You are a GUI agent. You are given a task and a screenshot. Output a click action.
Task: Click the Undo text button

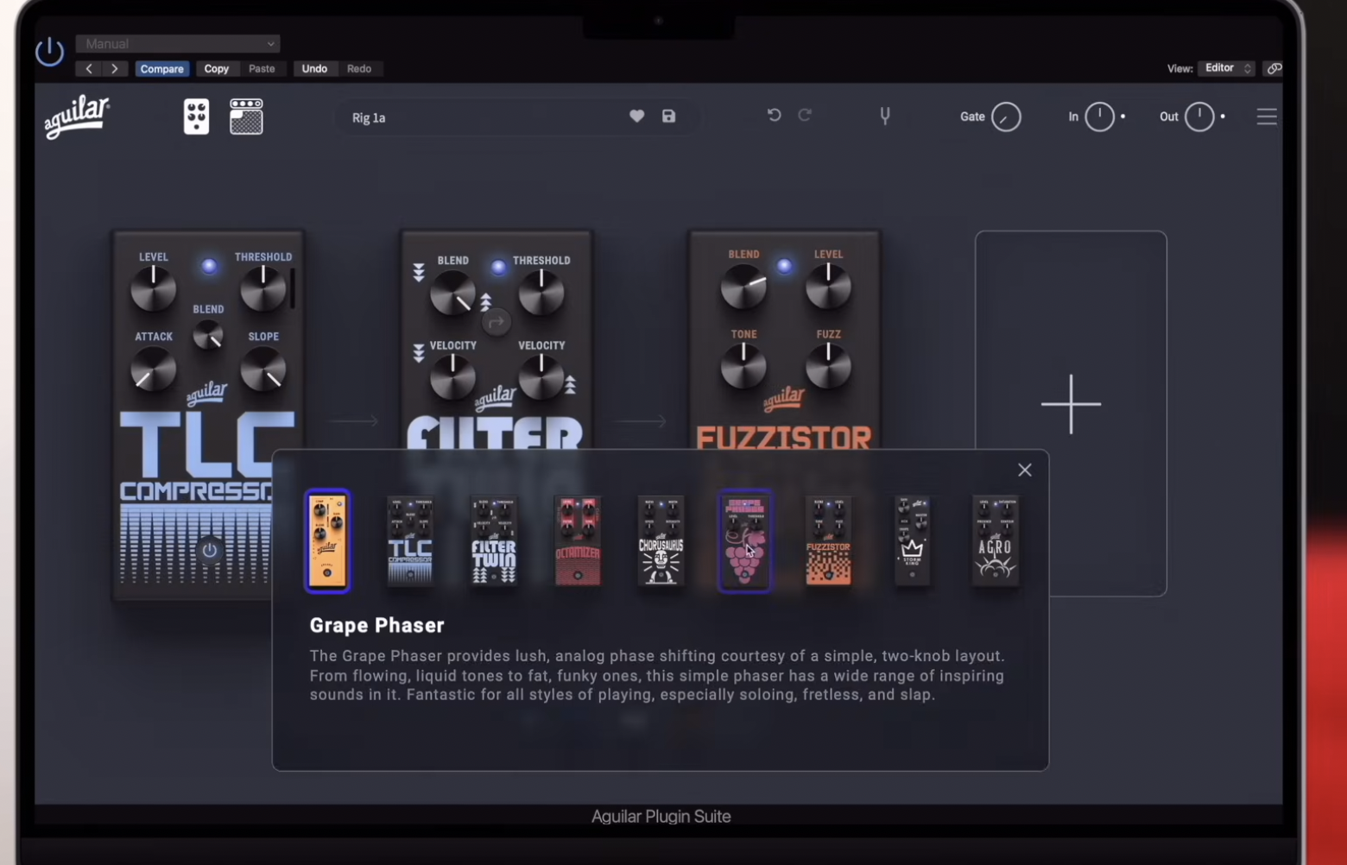point(314,68)
